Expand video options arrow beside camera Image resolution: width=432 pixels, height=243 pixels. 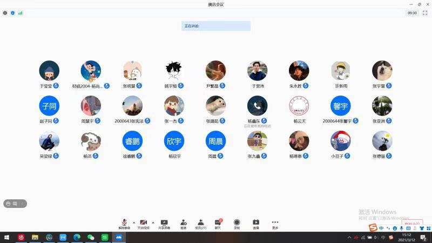(x=152, y=222)
